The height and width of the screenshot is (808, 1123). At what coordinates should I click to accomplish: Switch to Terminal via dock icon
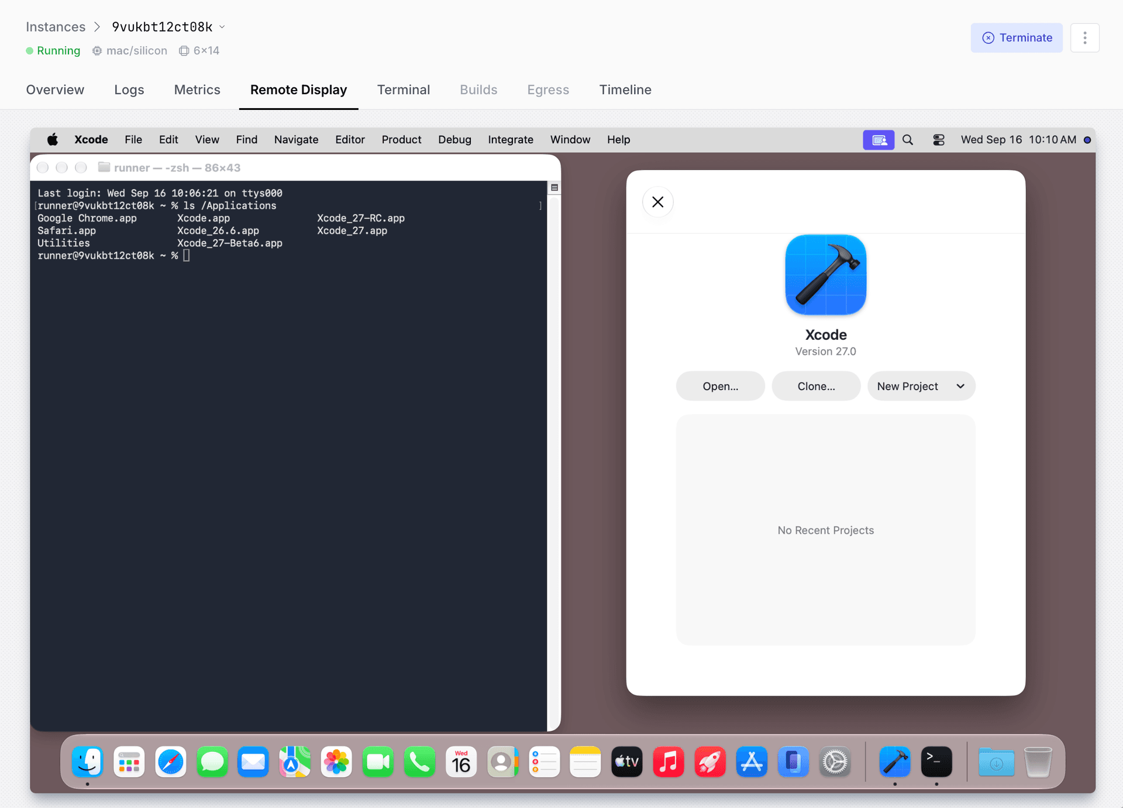(936, 762)
